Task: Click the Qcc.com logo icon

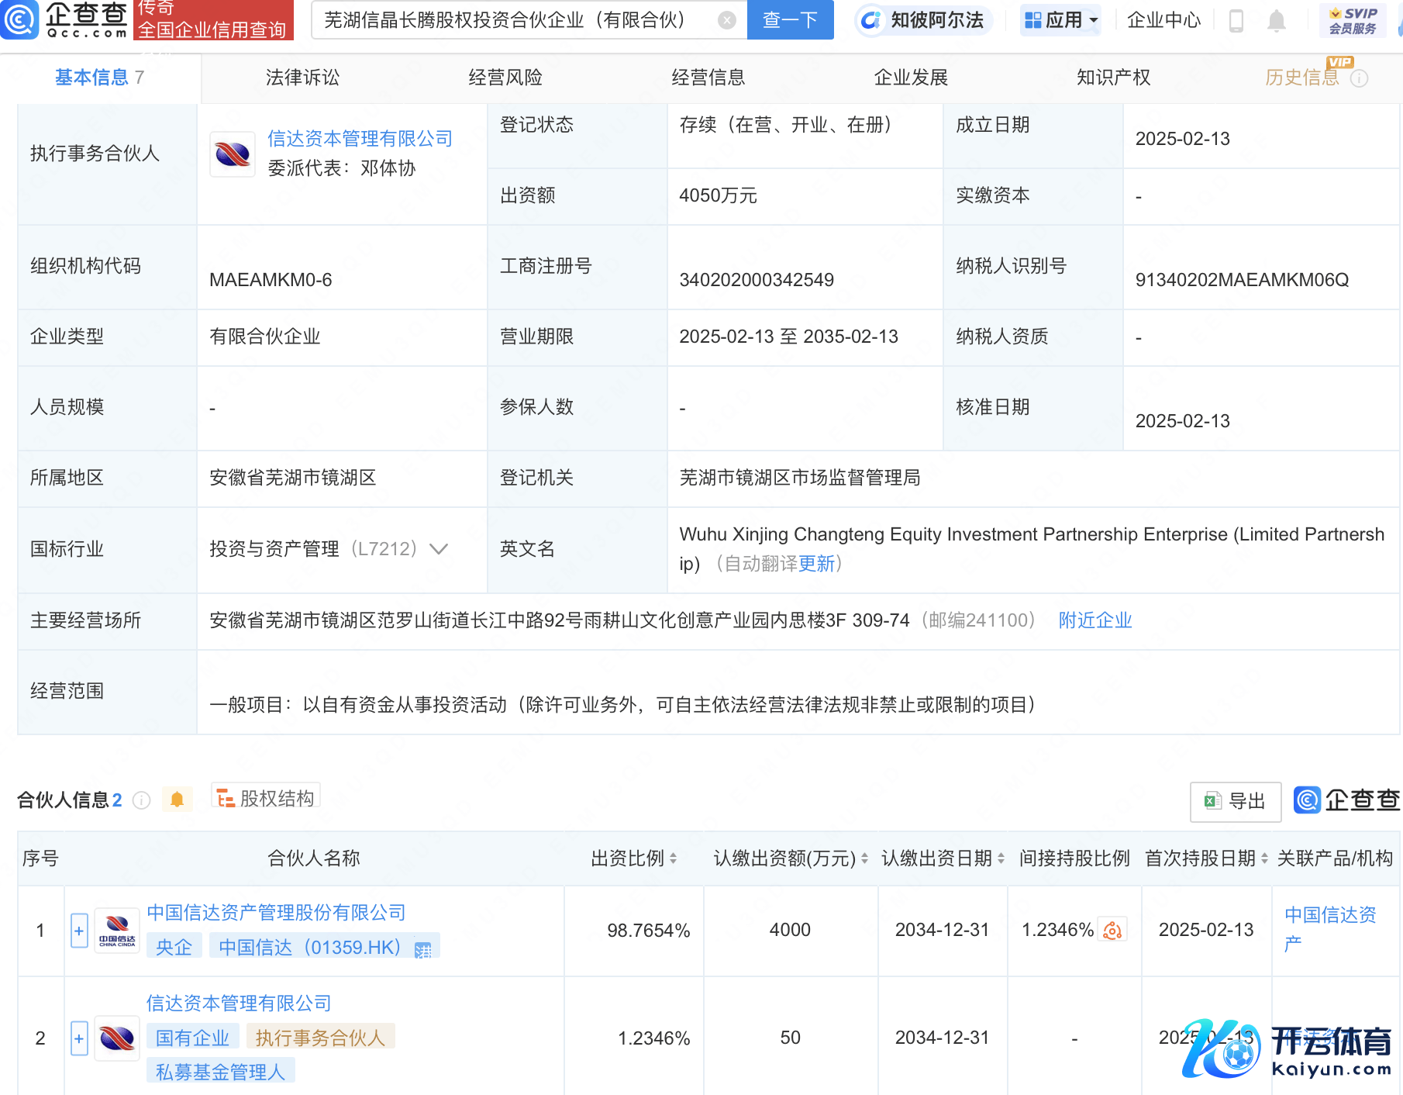Action: (20, 19)
